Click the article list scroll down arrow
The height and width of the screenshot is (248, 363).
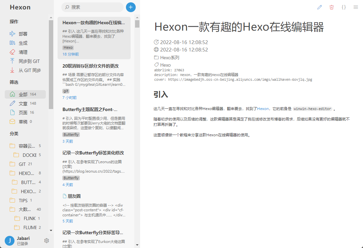(x=137, y=245)
